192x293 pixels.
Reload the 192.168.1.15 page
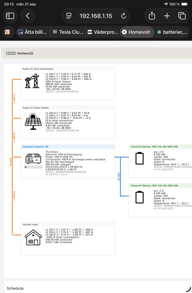[x=124, y=16]
